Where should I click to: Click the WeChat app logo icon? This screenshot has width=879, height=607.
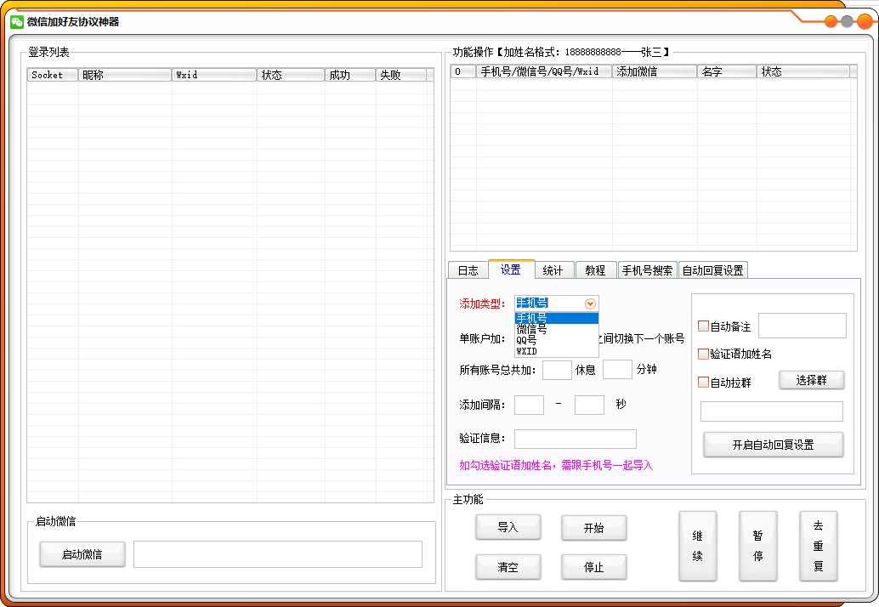click(x=17, y=22)
